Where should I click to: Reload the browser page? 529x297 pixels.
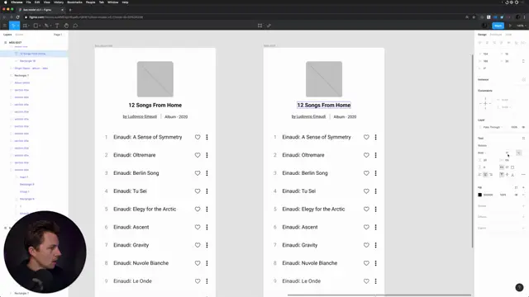click(x=18, y=16)
